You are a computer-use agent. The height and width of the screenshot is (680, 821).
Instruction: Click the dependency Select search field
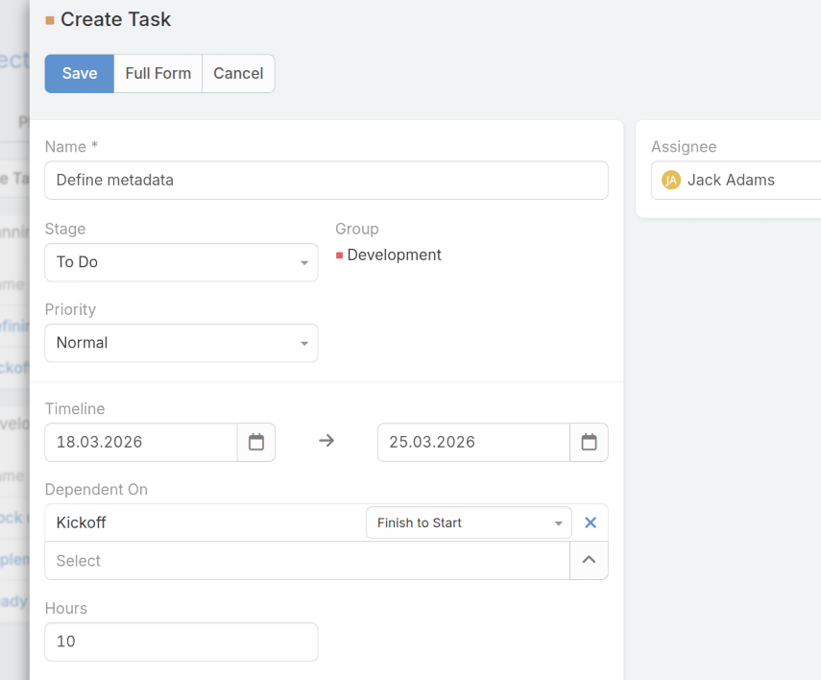click(307, 560)
